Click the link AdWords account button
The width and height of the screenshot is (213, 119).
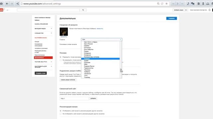[x=68, y=80]
